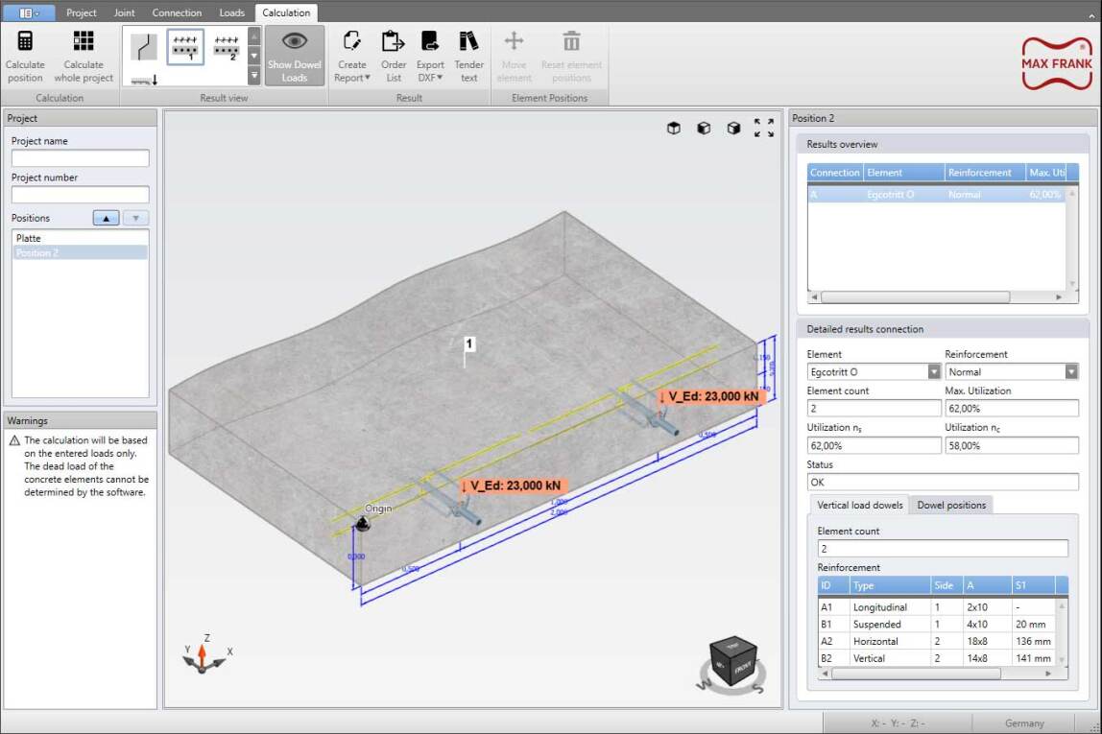This screenshot has height=734, width=1102.
Task: Select Platte in the Positions list
Action: click(80, 238)
